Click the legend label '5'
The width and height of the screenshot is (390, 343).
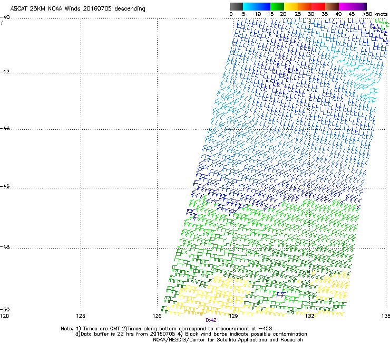click(x=243, y=14)
